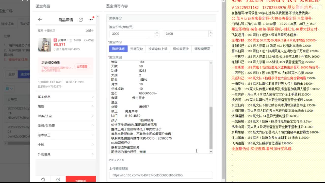Select the 资质欠缺 conclusion option
The width and height of the screenshot is (325, 183).
[137, 49]
